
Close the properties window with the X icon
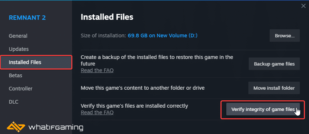303,6
